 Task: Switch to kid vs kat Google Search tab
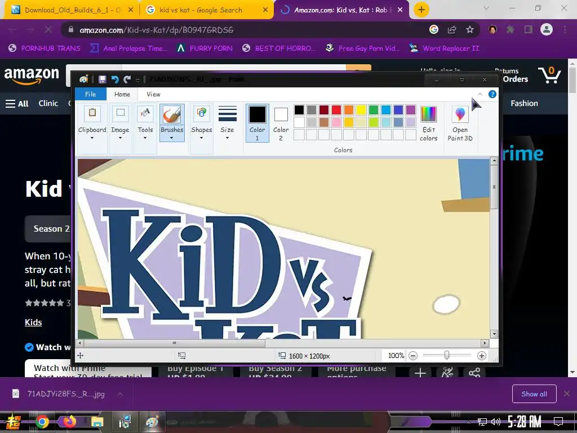(x=206, y=10)
